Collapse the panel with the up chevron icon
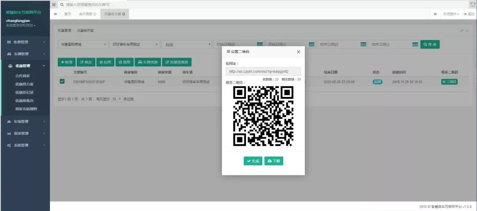The width and height of the screenshot is (477, 211). pos(467,31)
